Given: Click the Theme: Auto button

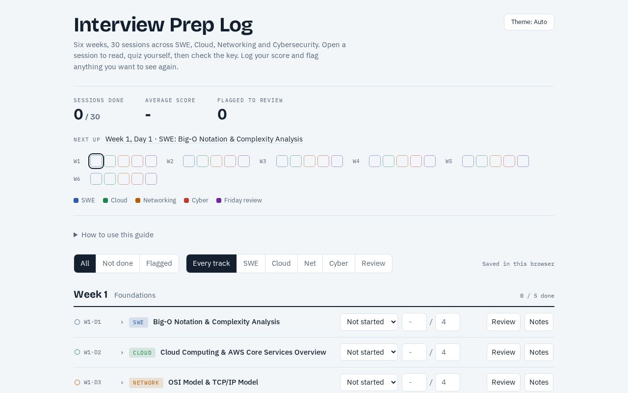Looking at the screenshot, I should (x=529, y=22).
